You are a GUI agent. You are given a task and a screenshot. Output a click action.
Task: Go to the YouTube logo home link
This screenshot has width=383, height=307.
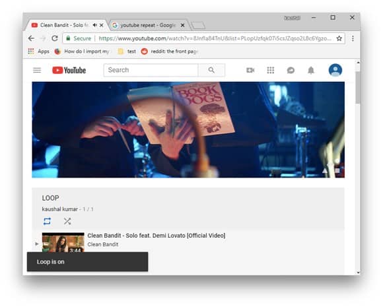point(69,71)
